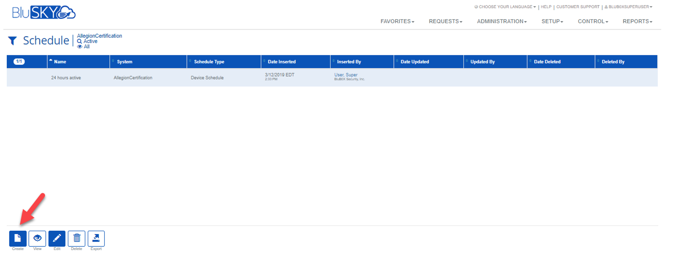This screenshot has width=673, height=264.
Task: Open the filter funnel icon beside Schedule
Action: click(13, 41)
